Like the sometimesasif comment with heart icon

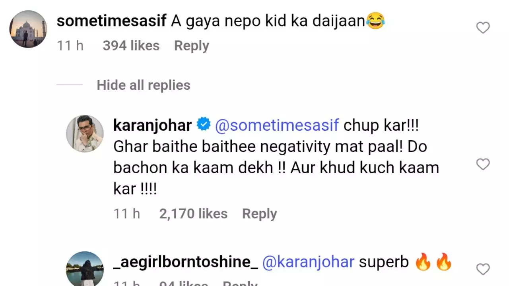[483, 28]
